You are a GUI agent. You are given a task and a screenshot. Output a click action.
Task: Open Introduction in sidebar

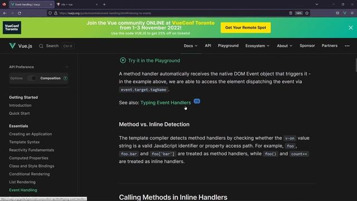coord(20,106)
